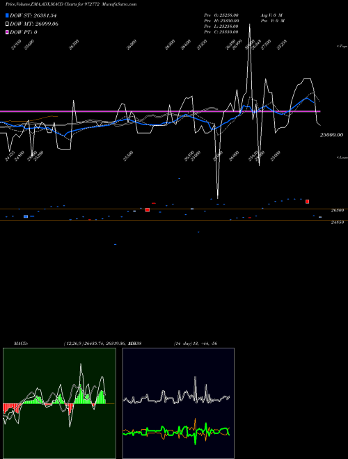Click the large blue square marker at left
The image size is (348, 459).
pyautogui.click(x=26, y=216)
